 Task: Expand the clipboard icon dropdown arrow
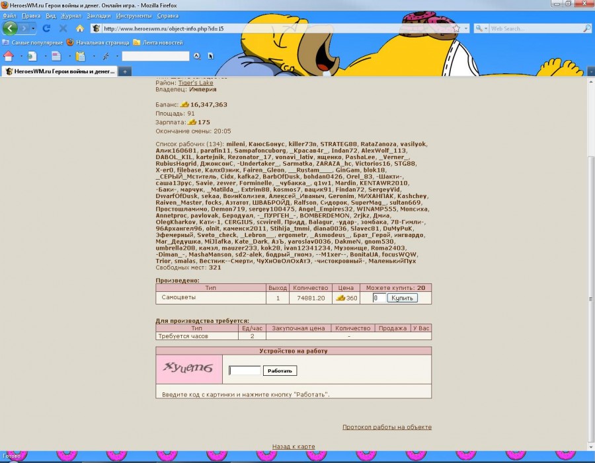[x=94, y=56]
